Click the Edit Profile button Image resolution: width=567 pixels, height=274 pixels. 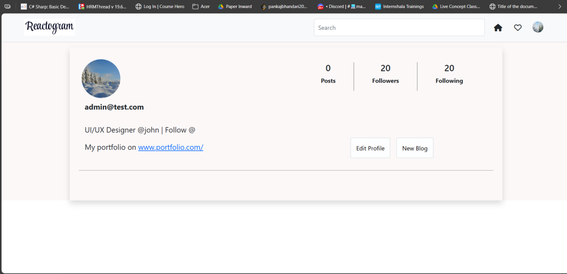click(370, 148)
